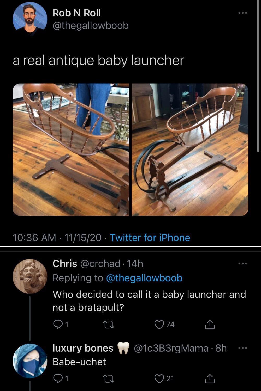Open the Twitter for iPhone link

pos(150,238)
